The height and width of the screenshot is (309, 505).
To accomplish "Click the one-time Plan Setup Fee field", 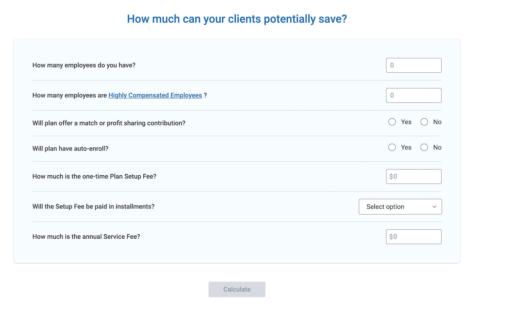I will (413, 176).
